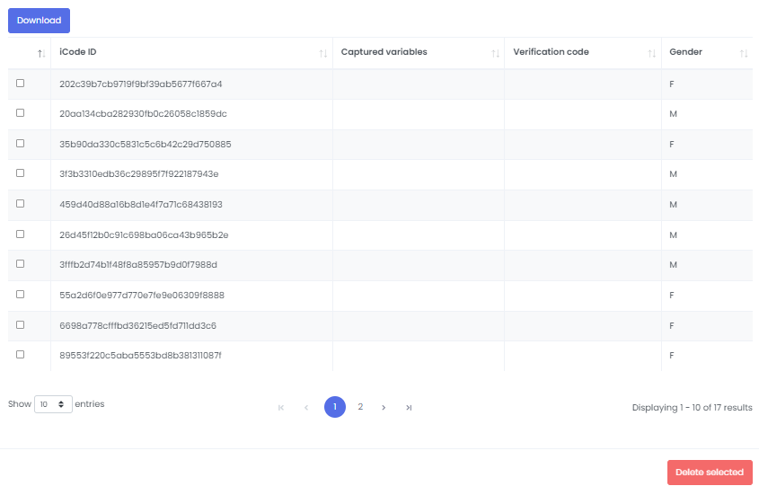The width and height of the screenshot is (759, 495).
Task: Advance to next page with right chevron
Action: click(x=384, y=407)
